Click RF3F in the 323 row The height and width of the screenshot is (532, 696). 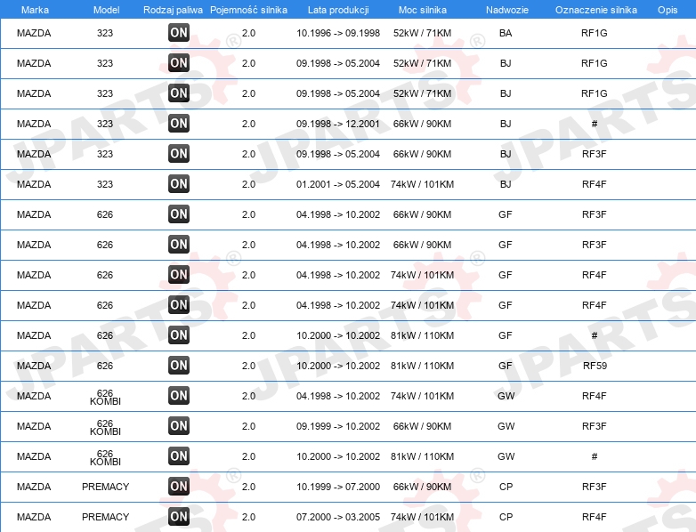click(595, 154)
